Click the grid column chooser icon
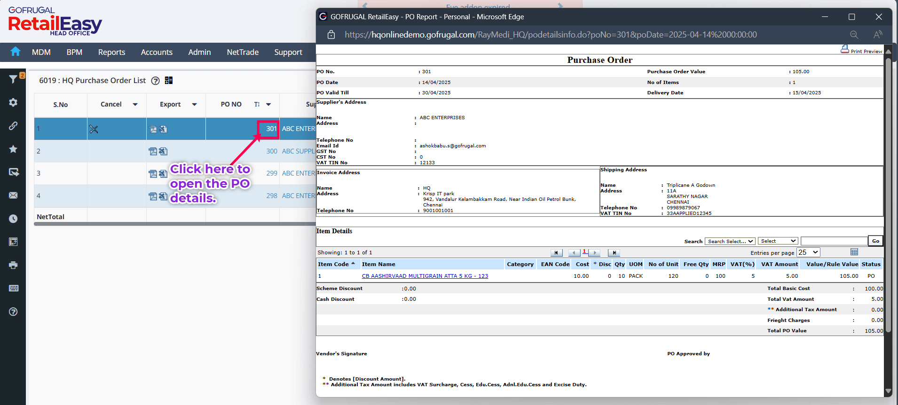This screenshot has height=405, width=898. point(854,252)
